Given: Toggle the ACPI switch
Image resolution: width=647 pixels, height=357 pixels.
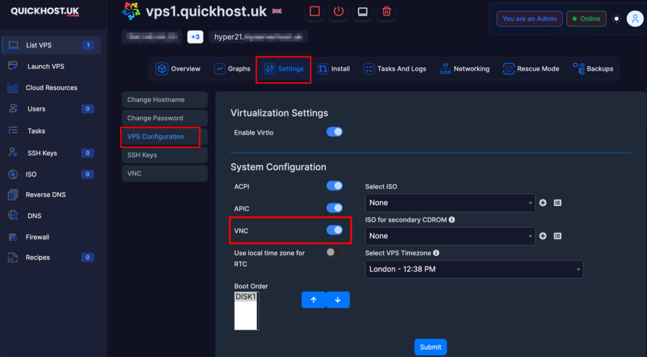Looking at the screenshot, I should (334, 186).
